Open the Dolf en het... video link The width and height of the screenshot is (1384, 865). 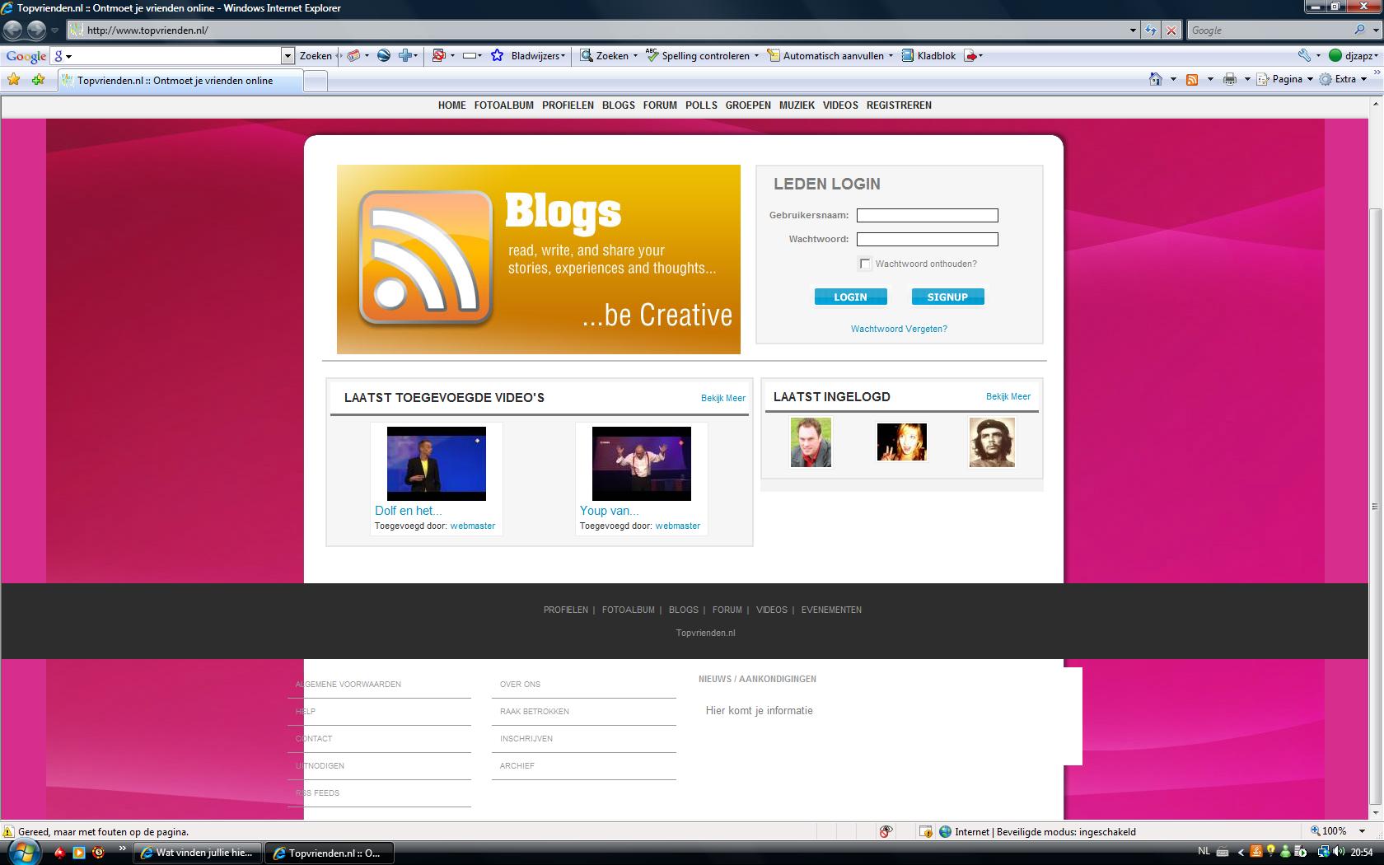point(408,511)
